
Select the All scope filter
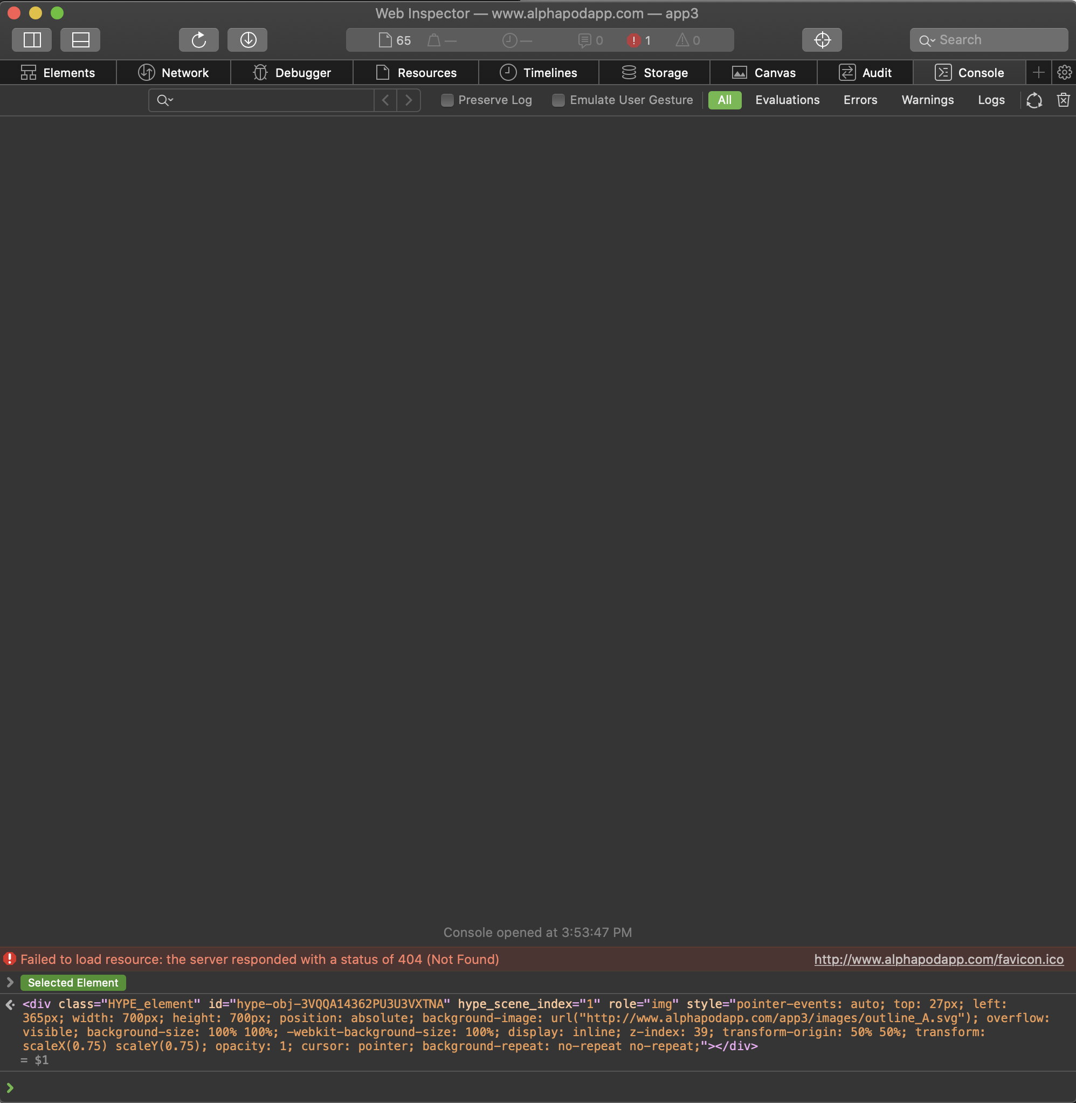[x=725, y=100]
